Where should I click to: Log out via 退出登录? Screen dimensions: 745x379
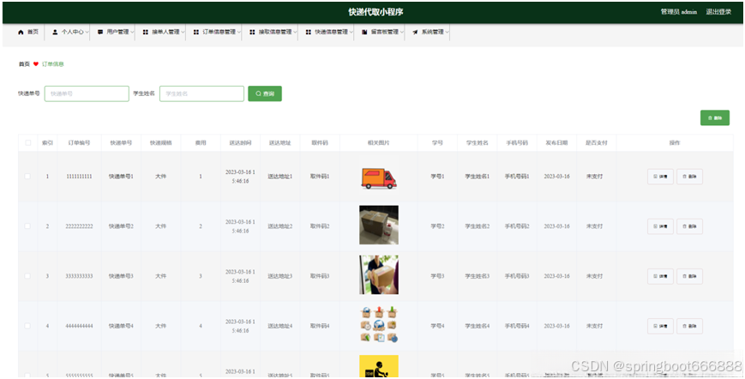(x=718, y=12)
